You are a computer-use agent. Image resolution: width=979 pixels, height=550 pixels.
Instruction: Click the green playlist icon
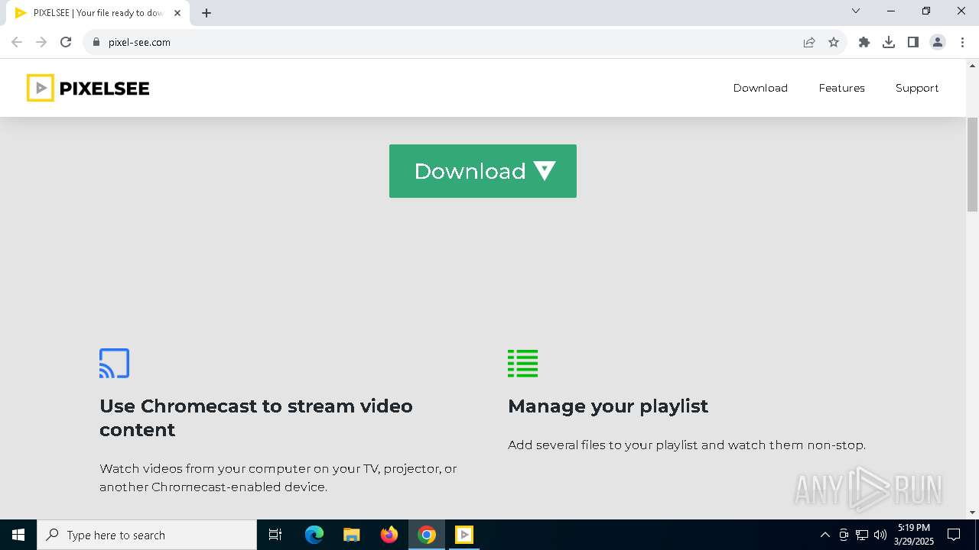(x=522, y=364)
